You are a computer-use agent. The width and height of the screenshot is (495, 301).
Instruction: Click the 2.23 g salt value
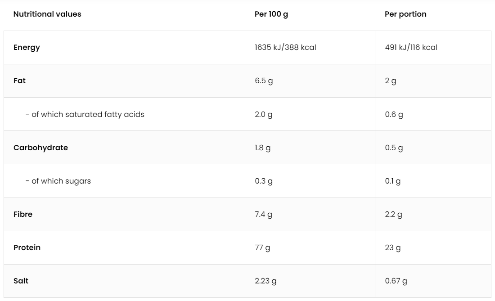click(265, 281)
